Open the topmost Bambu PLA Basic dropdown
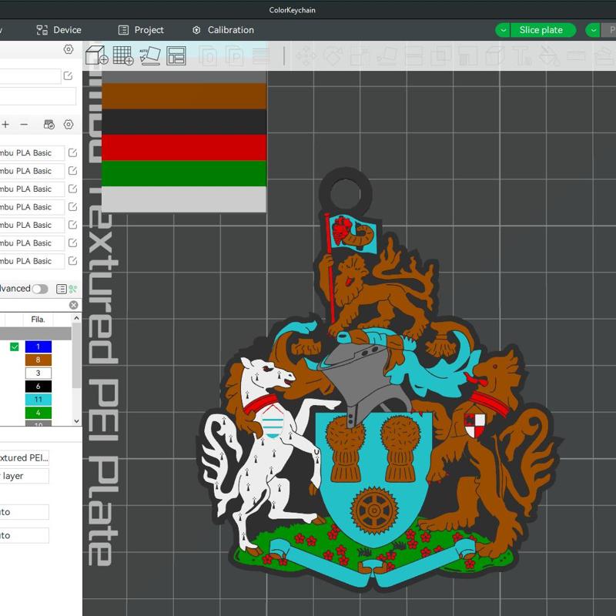 click(x=32, y=152)
